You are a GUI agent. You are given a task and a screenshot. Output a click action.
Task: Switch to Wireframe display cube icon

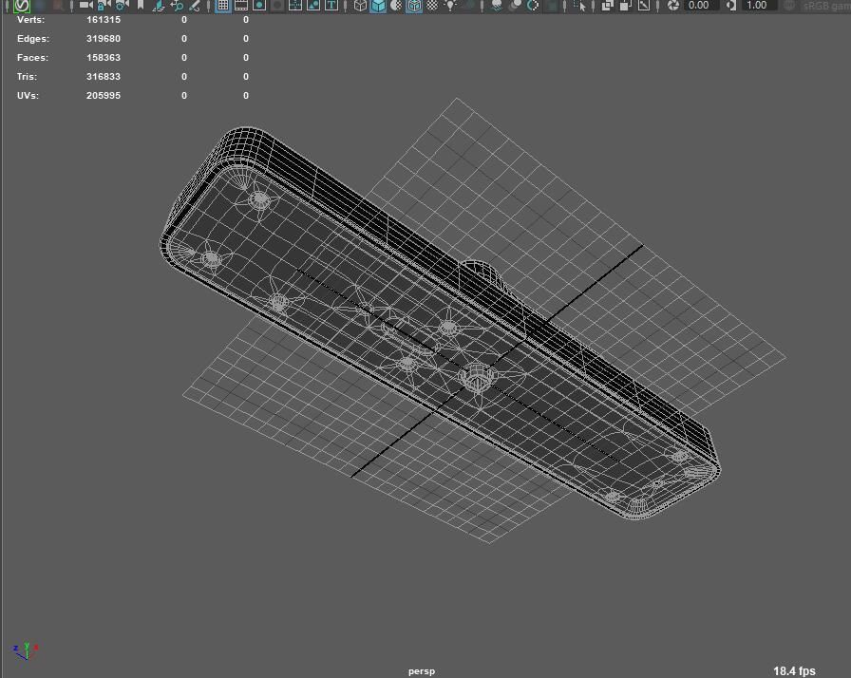coord(360,6)
